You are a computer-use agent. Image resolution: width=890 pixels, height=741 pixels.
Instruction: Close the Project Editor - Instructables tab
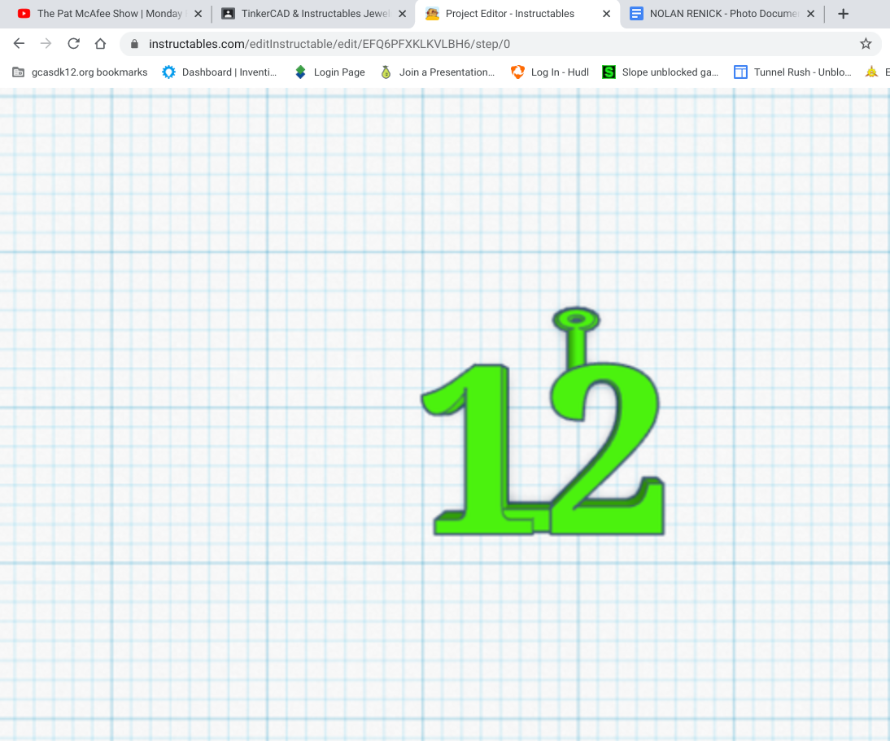pyautogui.click(x=607, y=14)
